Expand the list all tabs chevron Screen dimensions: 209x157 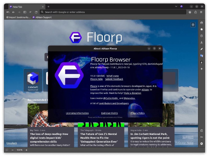[176, 6]
